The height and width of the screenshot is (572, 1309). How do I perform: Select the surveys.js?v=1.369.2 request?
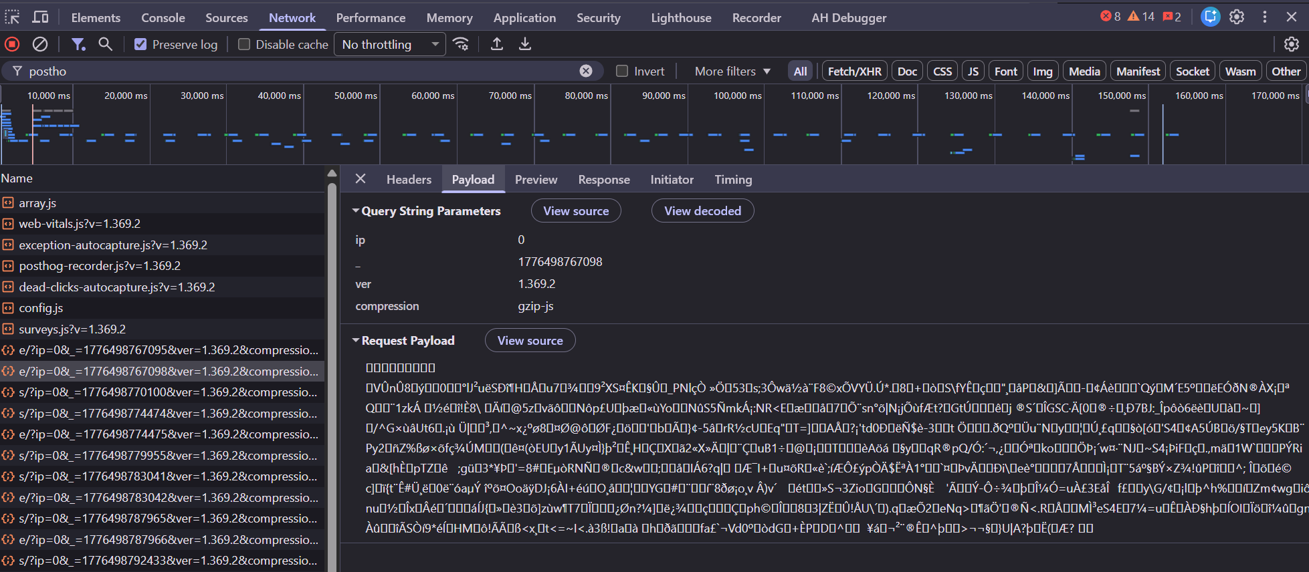point(163,329)
